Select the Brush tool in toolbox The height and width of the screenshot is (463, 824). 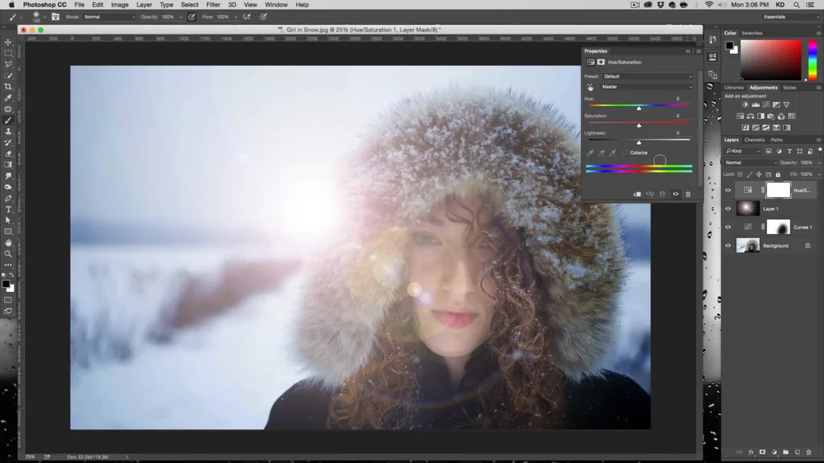pos(8,121)
